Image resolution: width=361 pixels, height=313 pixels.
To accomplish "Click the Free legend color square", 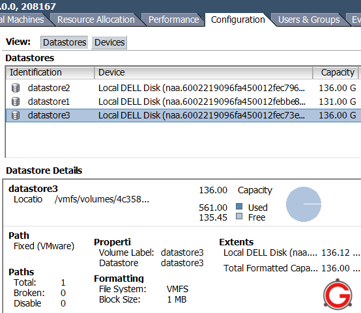I will [239, 216].
